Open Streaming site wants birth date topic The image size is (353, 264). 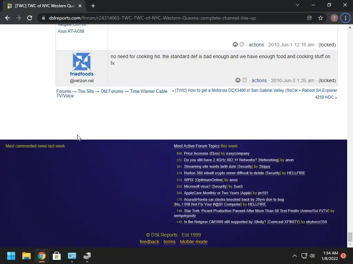(210, 166)
